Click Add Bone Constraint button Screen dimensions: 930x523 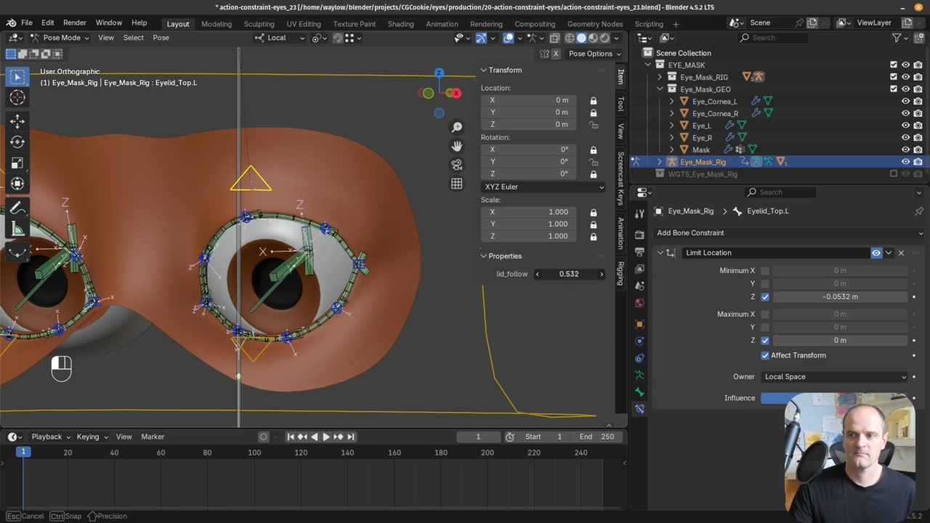click(789, 232)
